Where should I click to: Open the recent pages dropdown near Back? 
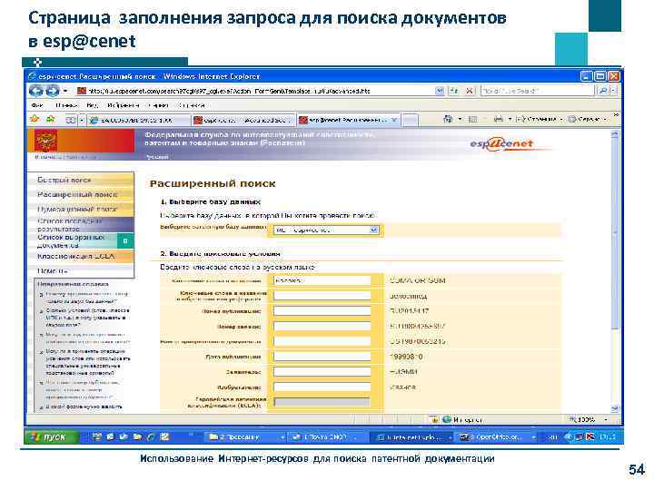click(65, 91)
